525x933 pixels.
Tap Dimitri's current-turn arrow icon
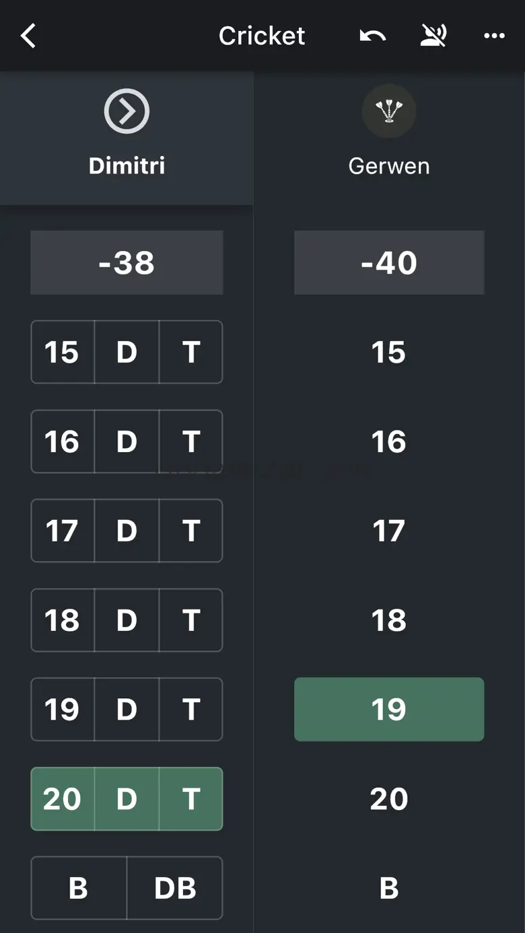pyautogui.click(x=127, y=111)
